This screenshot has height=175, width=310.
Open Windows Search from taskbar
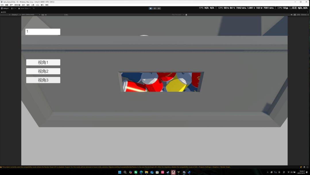point(125,172)
